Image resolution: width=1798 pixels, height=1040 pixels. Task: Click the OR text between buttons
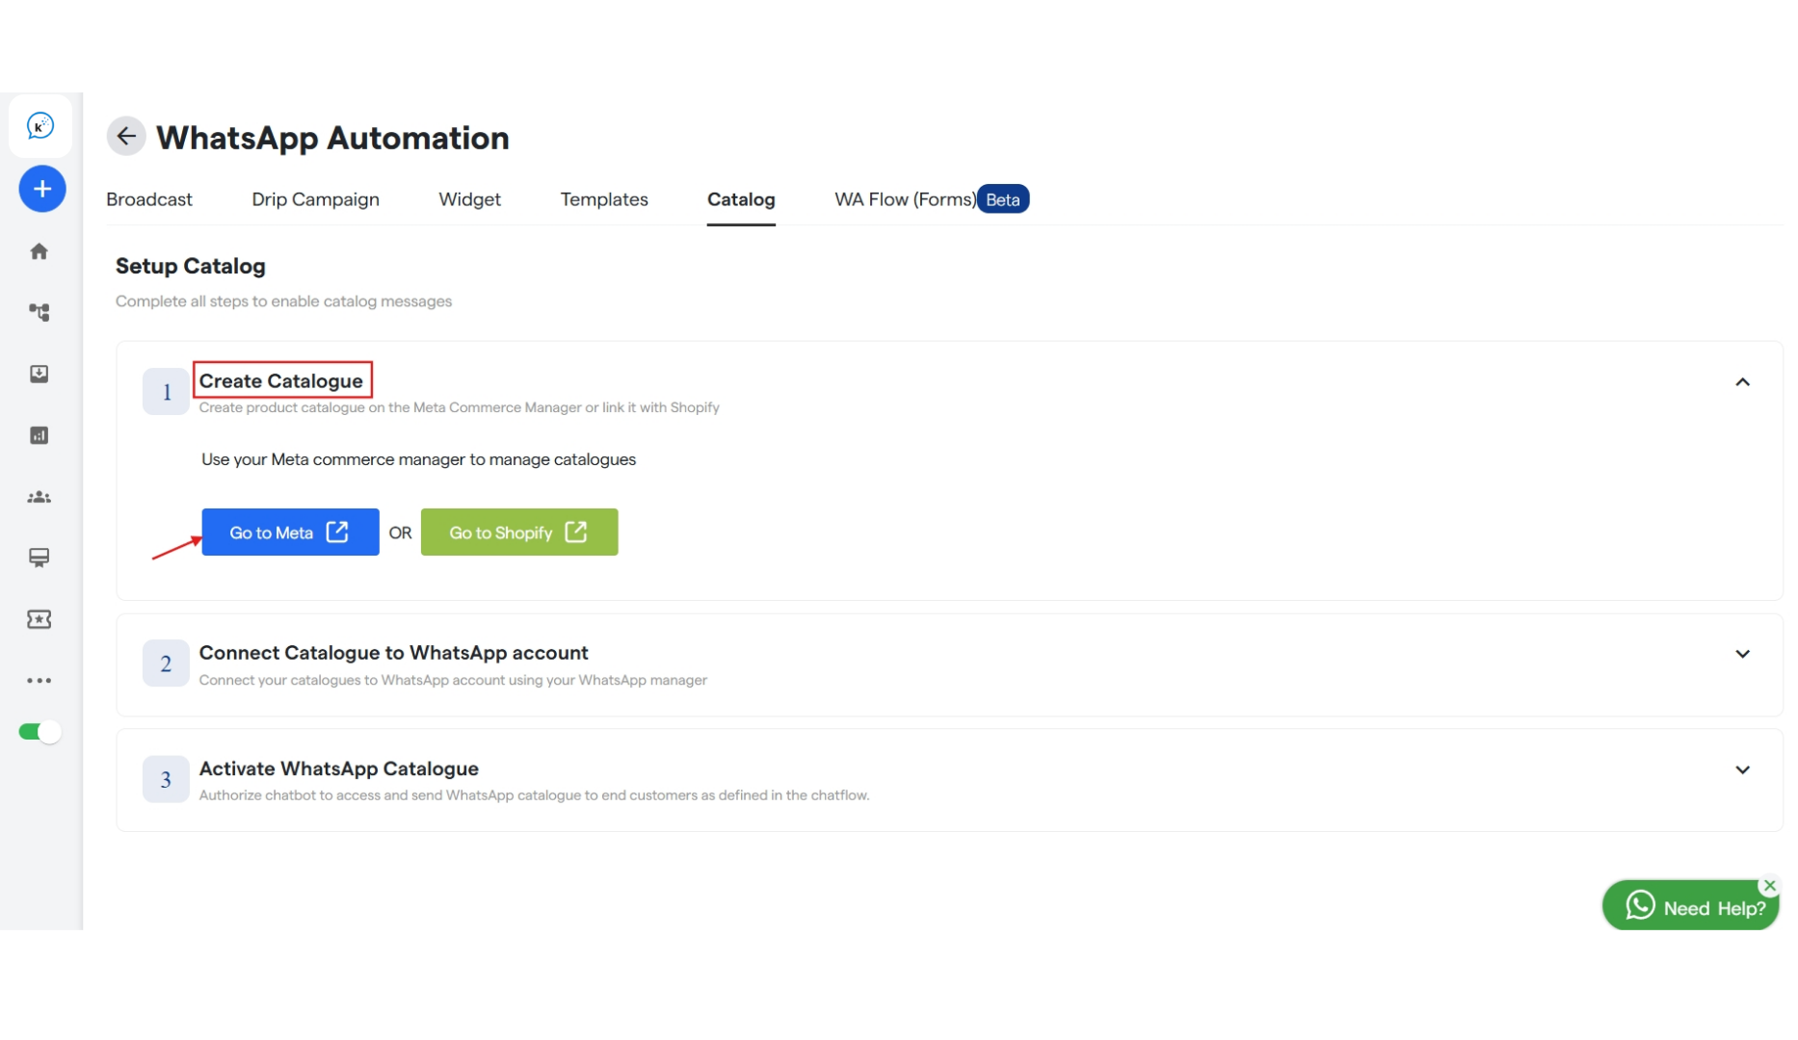click(x=400, y=533)
